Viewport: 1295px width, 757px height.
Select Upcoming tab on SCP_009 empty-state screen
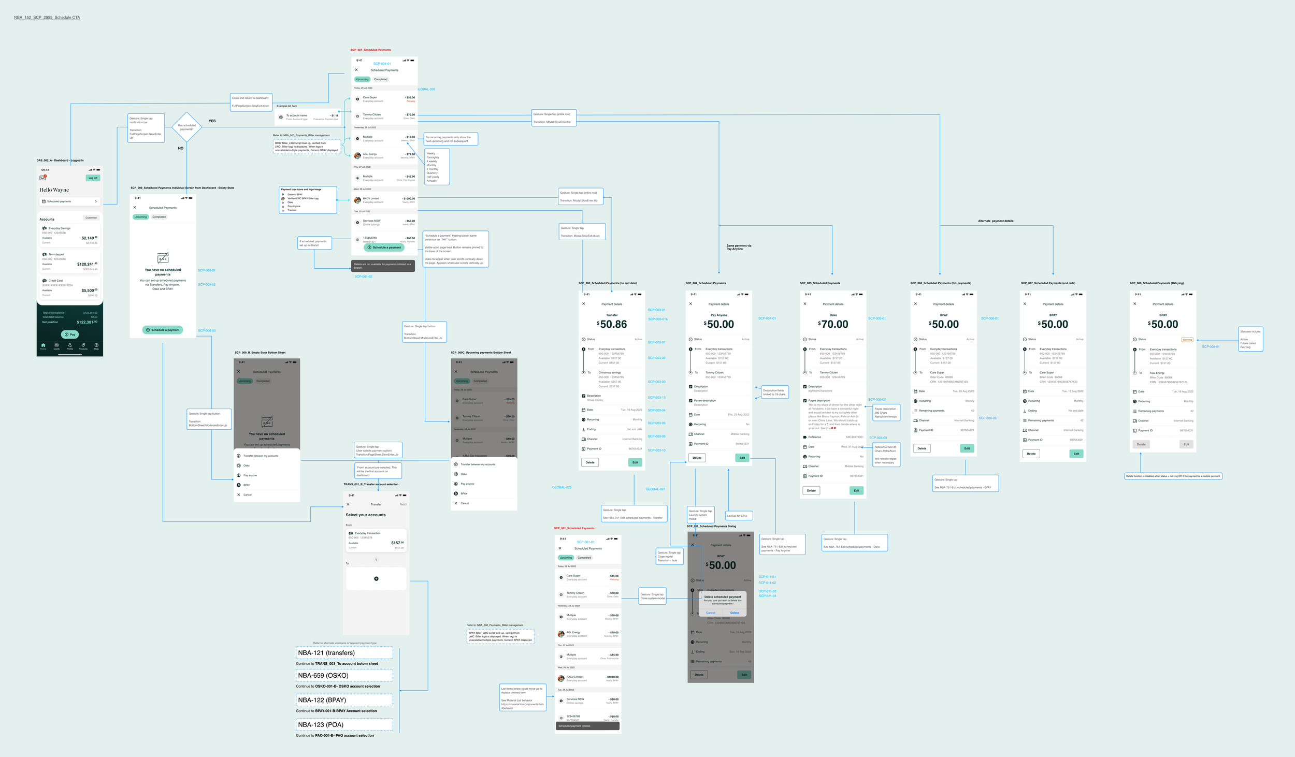(140, 217)
